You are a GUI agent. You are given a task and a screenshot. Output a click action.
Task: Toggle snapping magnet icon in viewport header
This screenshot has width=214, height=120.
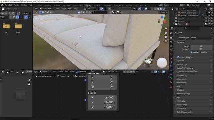point(101,9)
